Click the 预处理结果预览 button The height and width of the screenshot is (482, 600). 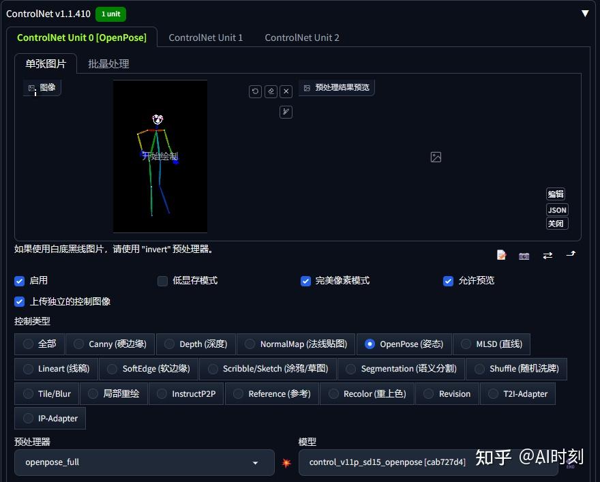tap(336, 87)
